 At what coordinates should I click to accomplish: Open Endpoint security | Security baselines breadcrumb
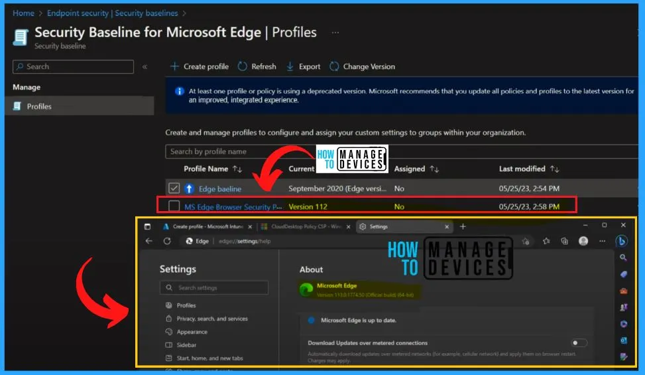pos(112,13)
